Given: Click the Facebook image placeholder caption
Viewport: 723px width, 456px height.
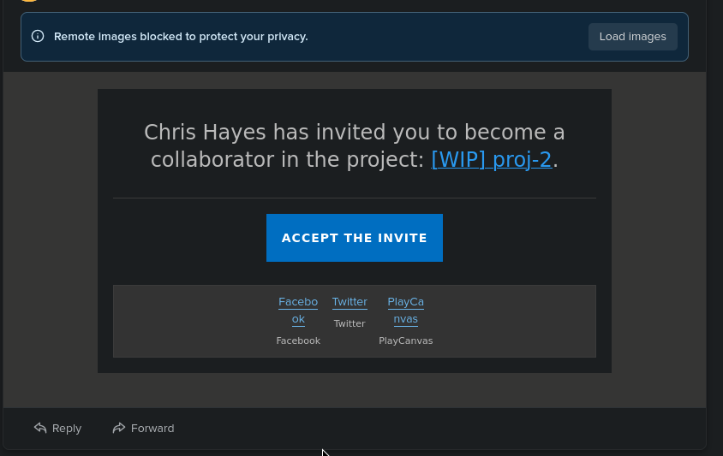Looking at the screenshot, I should (298, 341).
